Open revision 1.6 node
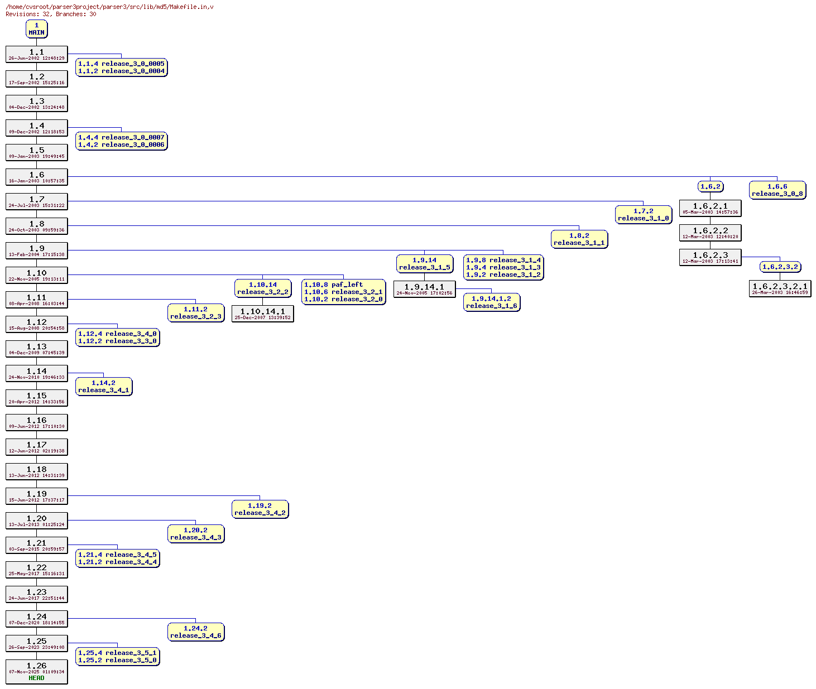 click(37, 177)
